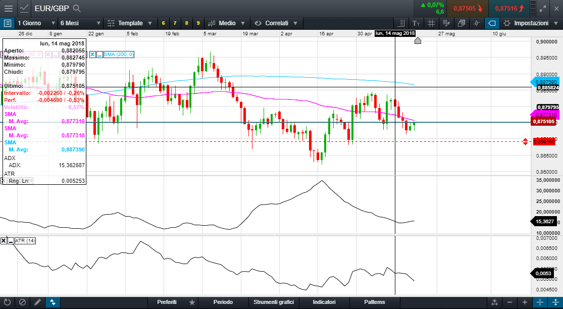This screenshot has height=309, width=563.
Task: Click the right-aligned lines scale icon
Action: click(402, 23)
